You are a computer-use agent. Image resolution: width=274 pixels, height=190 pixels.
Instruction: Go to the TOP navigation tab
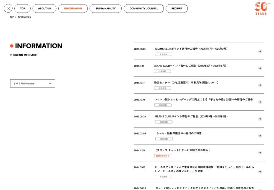(22, 8)
